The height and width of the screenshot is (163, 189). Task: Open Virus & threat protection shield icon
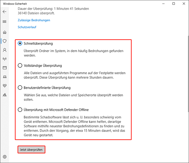pos(4,41)
